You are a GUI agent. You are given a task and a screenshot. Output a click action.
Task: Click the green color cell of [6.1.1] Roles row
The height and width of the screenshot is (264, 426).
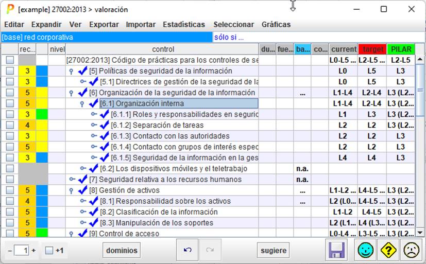(x=42, y=114)
